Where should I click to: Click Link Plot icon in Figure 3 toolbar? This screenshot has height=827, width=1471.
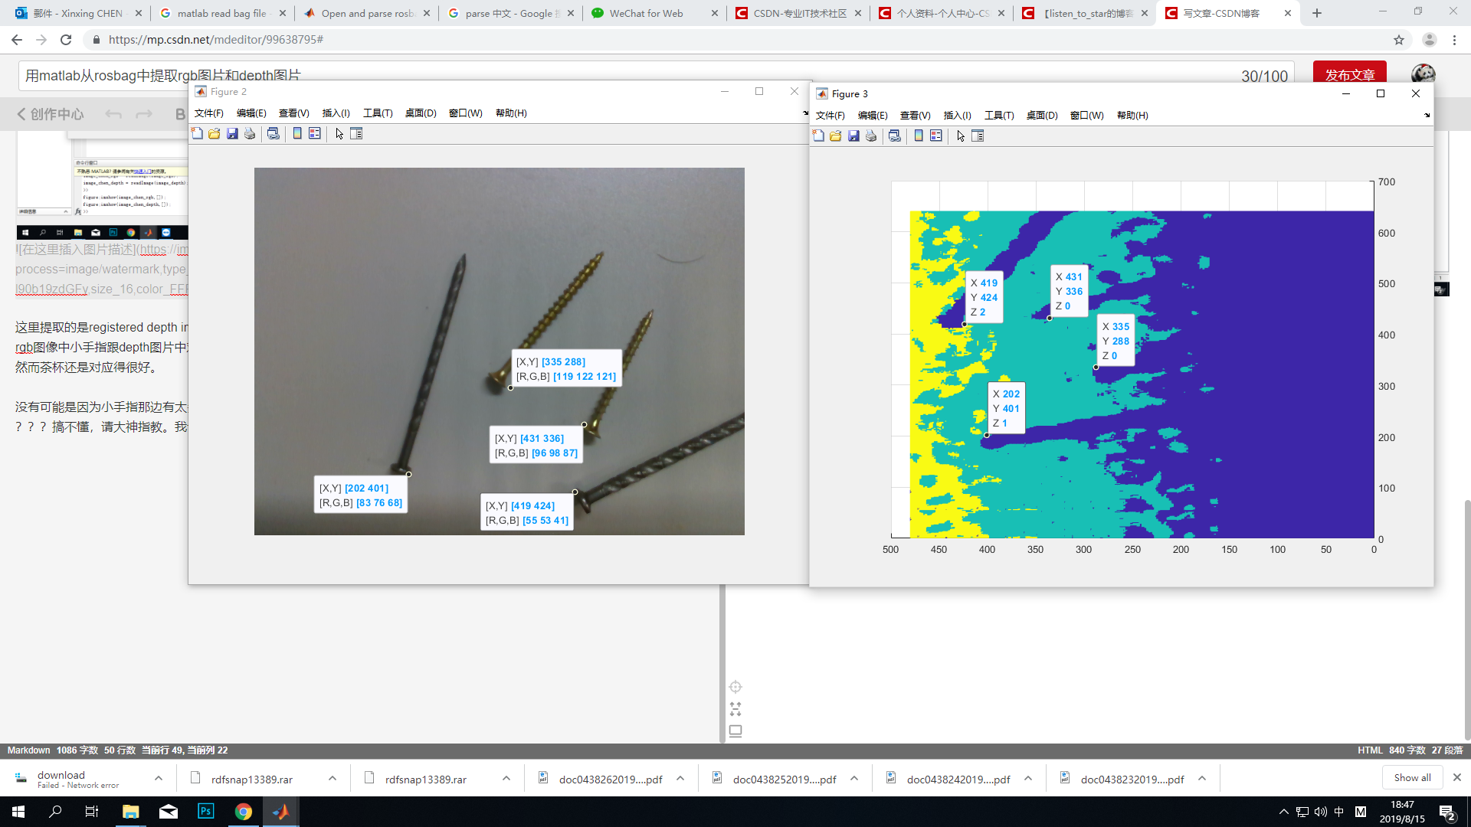[894, 136]
